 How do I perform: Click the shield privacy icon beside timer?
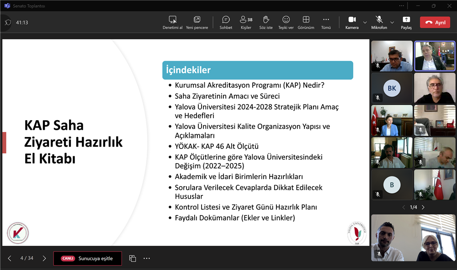pos(8,22)
